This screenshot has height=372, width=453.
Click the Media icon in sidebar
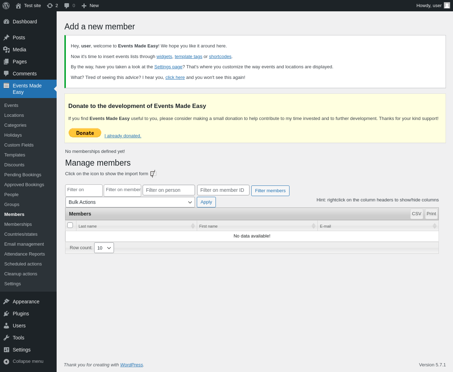(6, 50)
